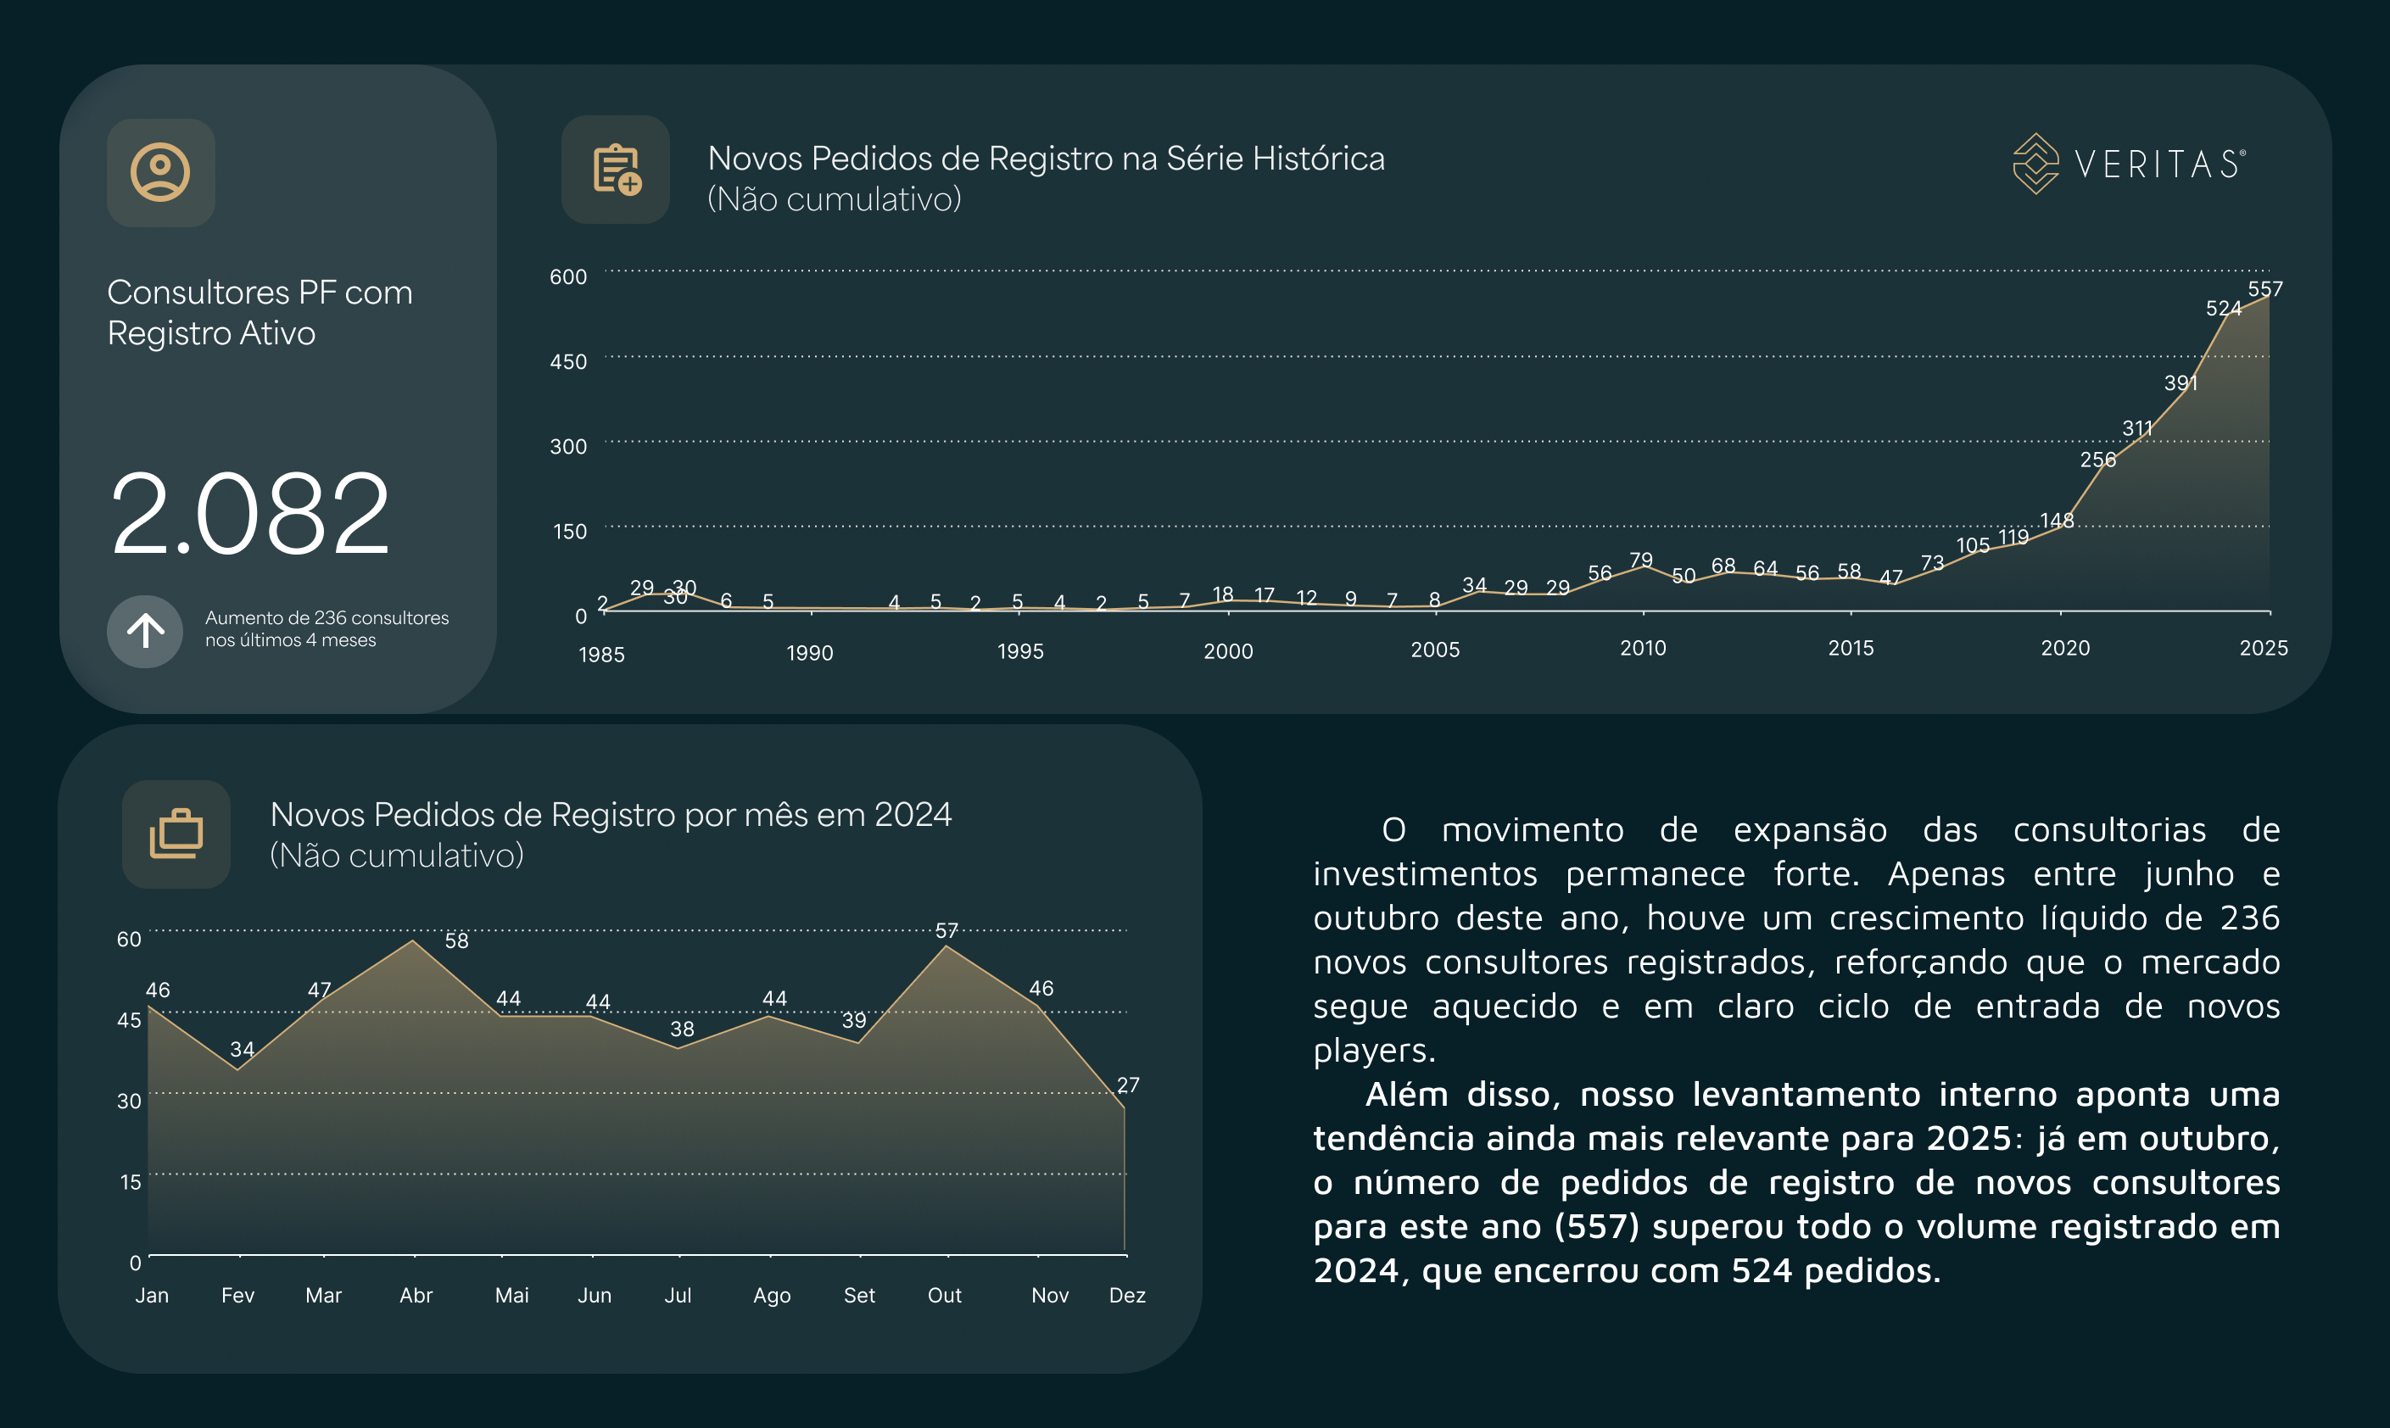This screenshot has height=1428, width=2390.
Task: Click the 600 y-axis label on historical chart
Action: click(x=567, y=277)
